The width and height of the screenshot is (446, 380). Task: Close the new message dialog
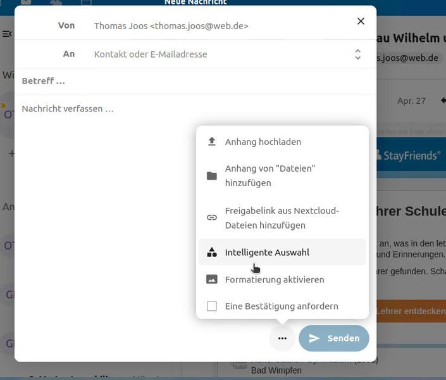click(x=361, y=21)
